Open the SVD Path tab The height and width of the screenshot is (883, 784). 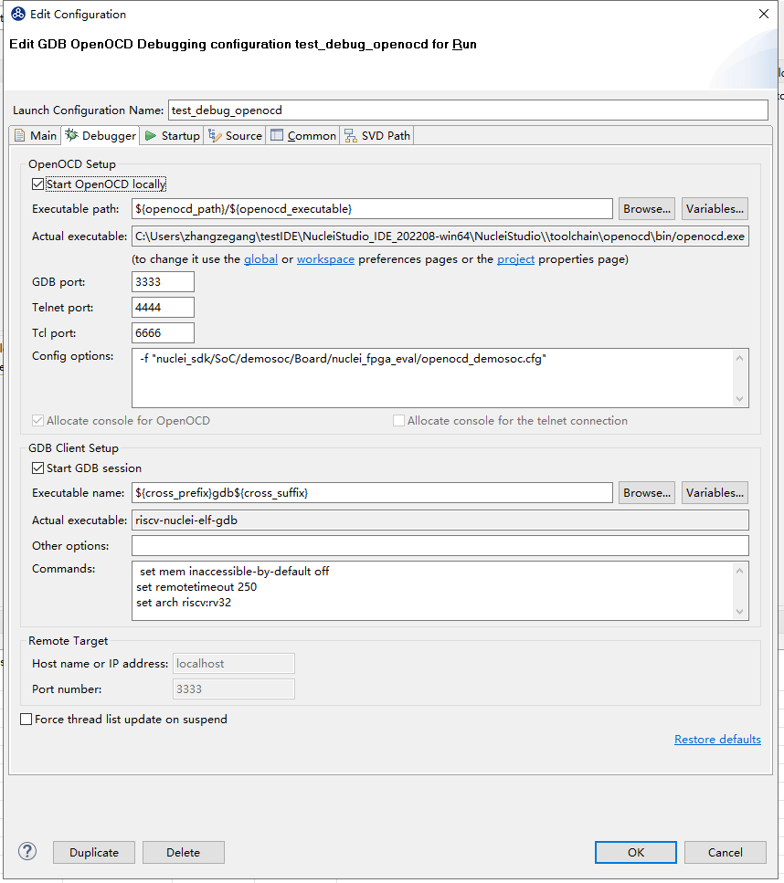click(x=377, y=136)
